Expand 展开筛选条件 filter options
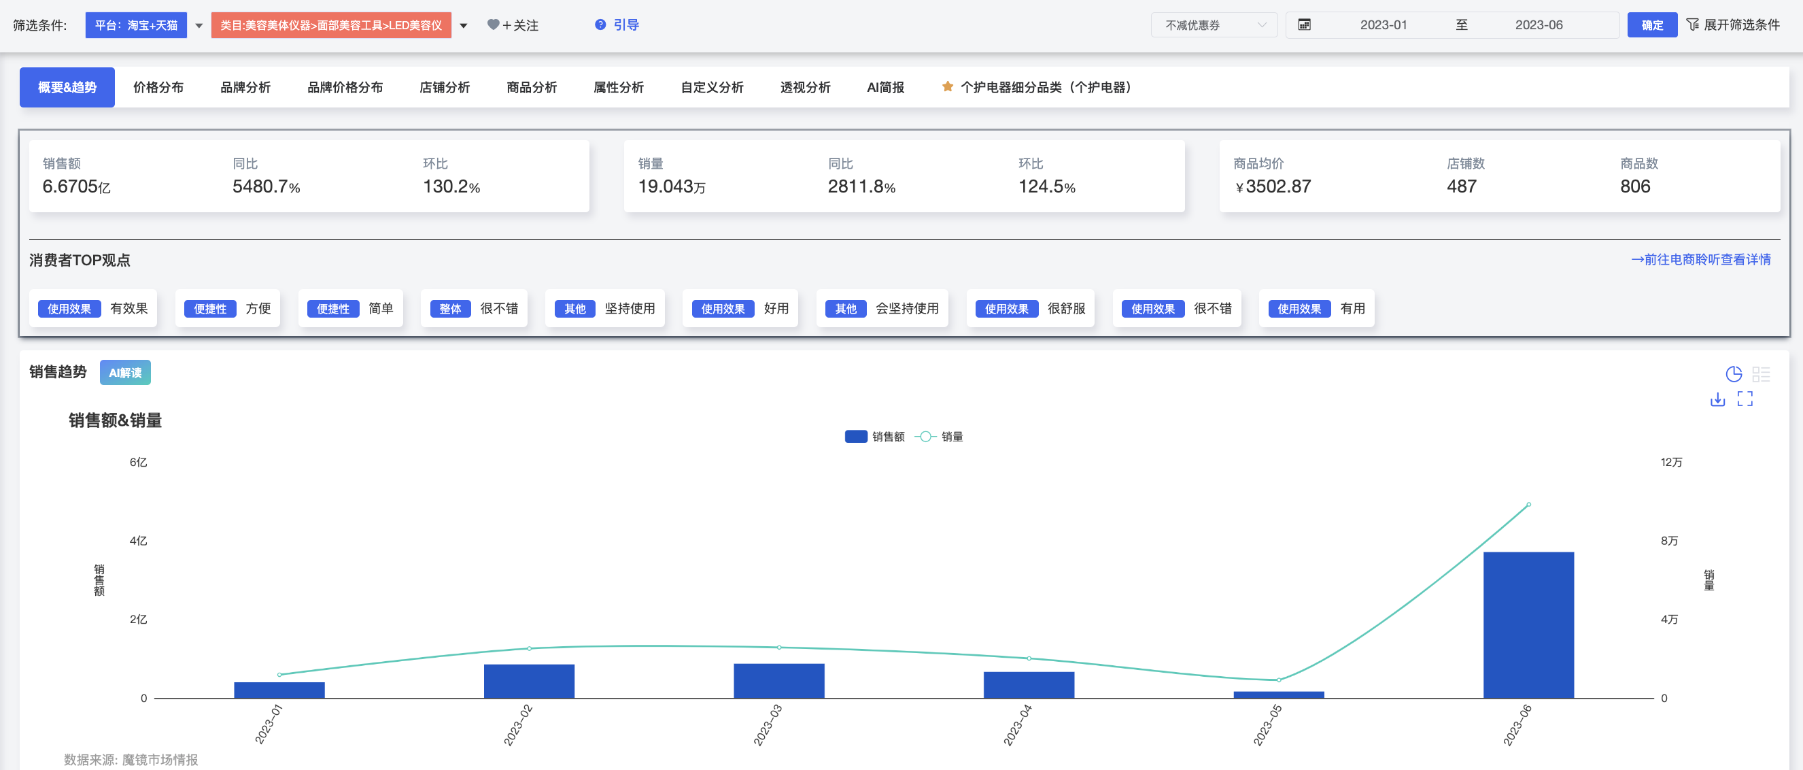The image size is (1803, 770). [1733, 25]
